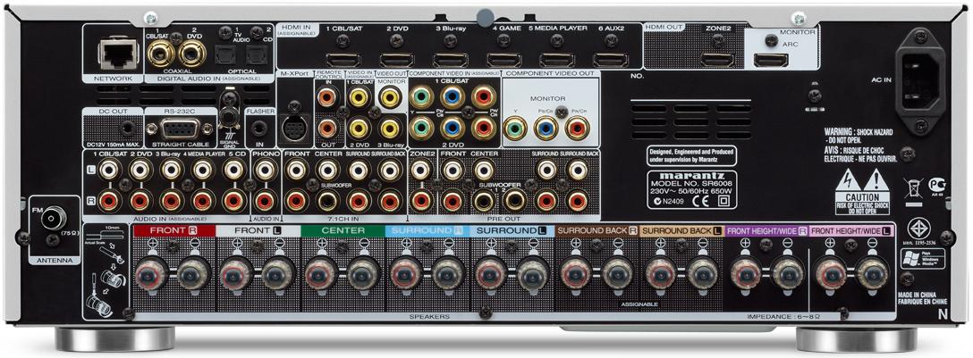This screenshot has height=358, width=973.
Task: Select the Optical 1 TV AUDIO input
Action: [223, 55]
